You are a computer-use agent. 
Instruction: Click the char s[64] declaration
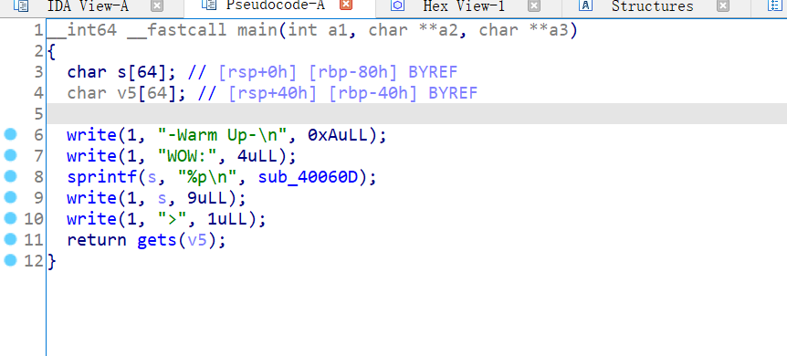point(121,72)
